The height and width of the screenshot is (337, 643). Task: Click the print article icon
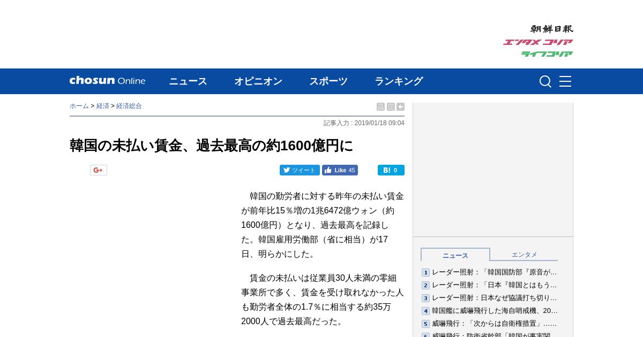380,107
